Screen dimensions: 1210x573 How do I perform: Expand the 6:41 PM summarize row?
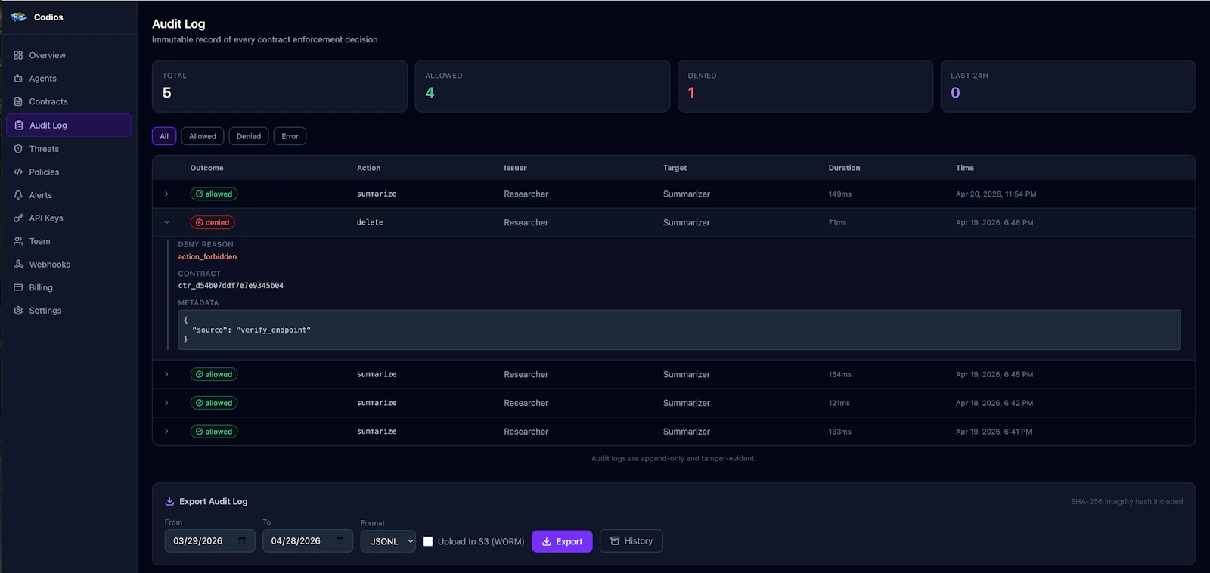[x=166, y=432]
